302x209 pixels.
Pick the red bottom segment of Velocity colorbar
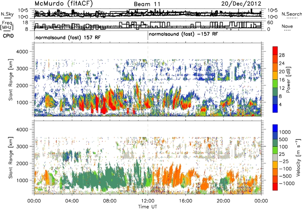click(275, 187)
